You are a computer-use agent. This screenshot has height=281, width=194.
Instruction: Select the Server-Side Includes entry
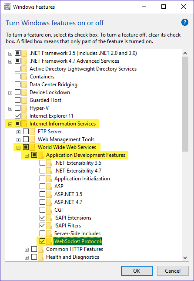(x=77, y=234)
